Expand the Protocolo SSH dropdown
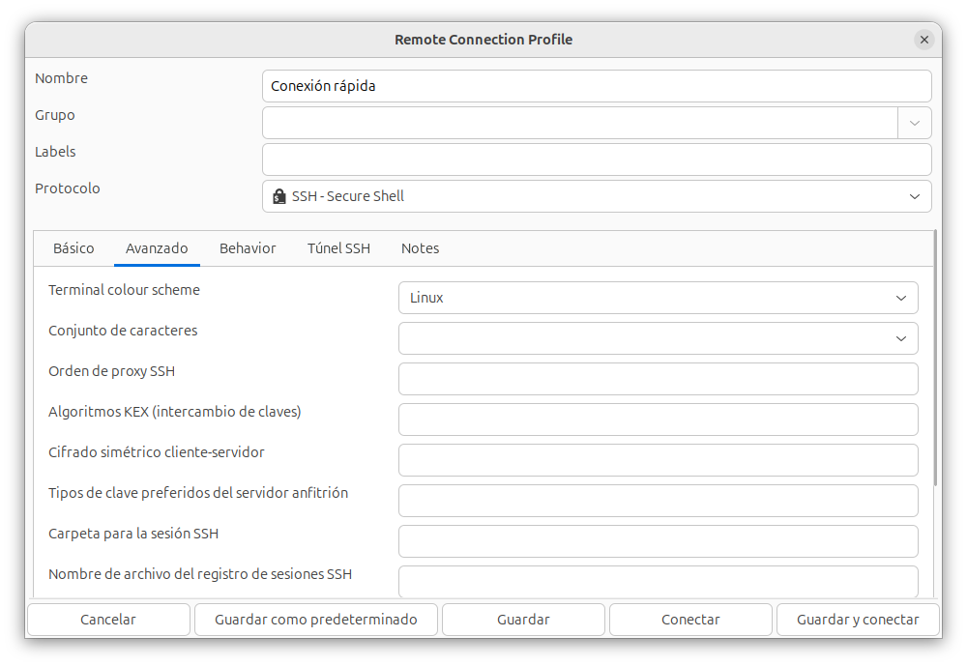Image resolution: width=967 pixels, height=666 pixels. point(914,196)
